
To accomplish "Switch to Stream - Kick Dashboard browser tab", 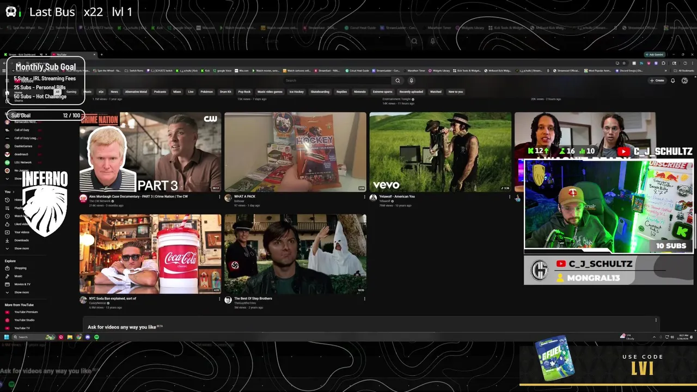I will pyautogui.click(x=25, y=54).
